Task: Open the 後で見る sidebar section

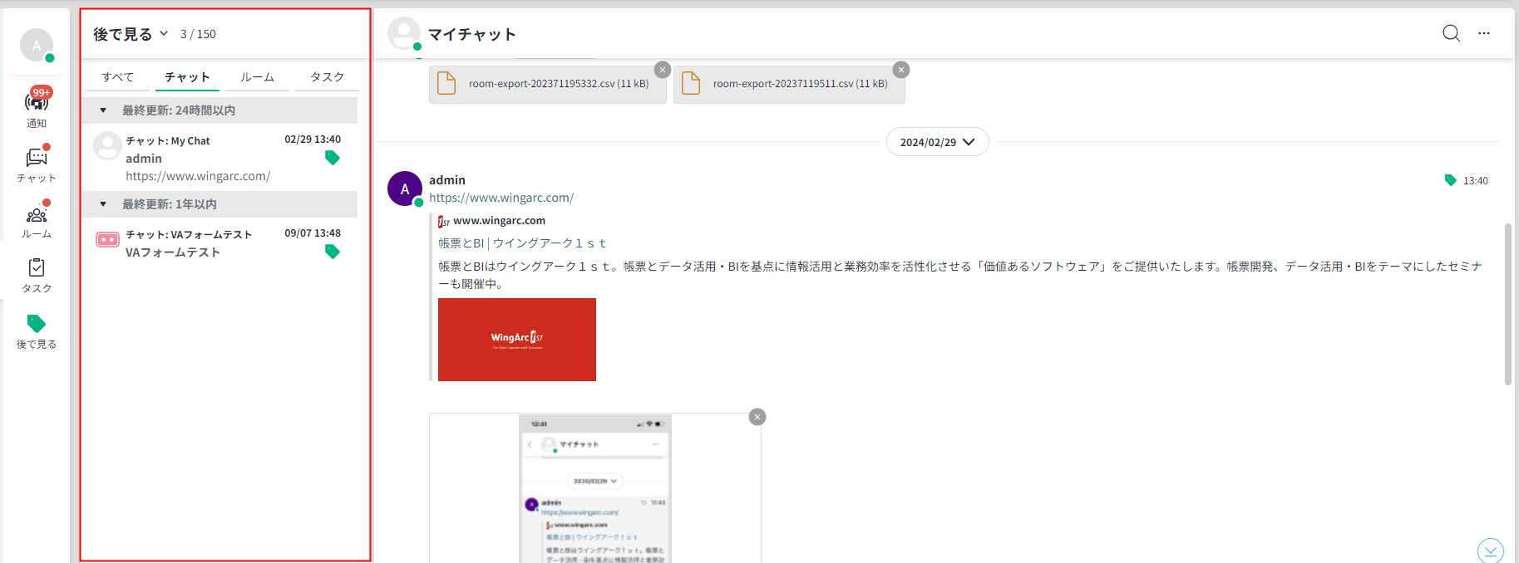Action: click(x=37, y=331)
